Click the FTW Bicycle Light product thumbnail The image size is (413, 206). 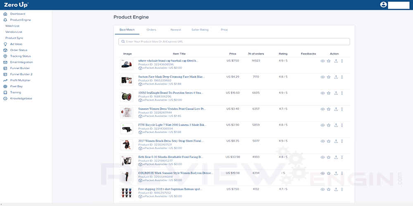[x=127, y=129]
